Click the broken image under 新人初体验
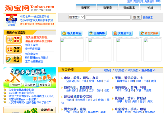The height and width of the screenshot is (113, 164). click(72, 50)
